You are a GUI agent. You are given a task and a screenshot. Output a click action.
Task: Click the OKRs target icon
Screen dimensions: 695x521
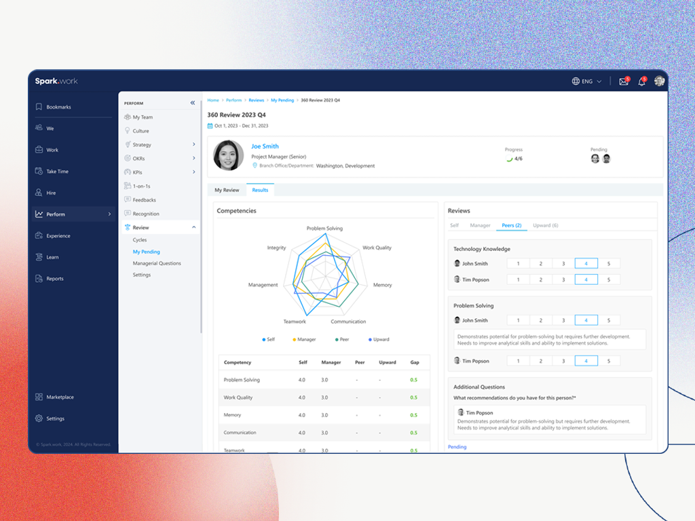[128, 158]
